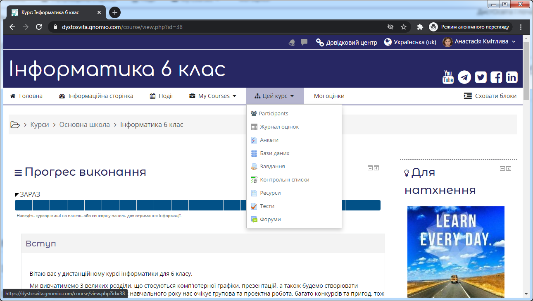Open Інформаційна сторінка dashboard

pyautogui.click(x=96, y=96)
